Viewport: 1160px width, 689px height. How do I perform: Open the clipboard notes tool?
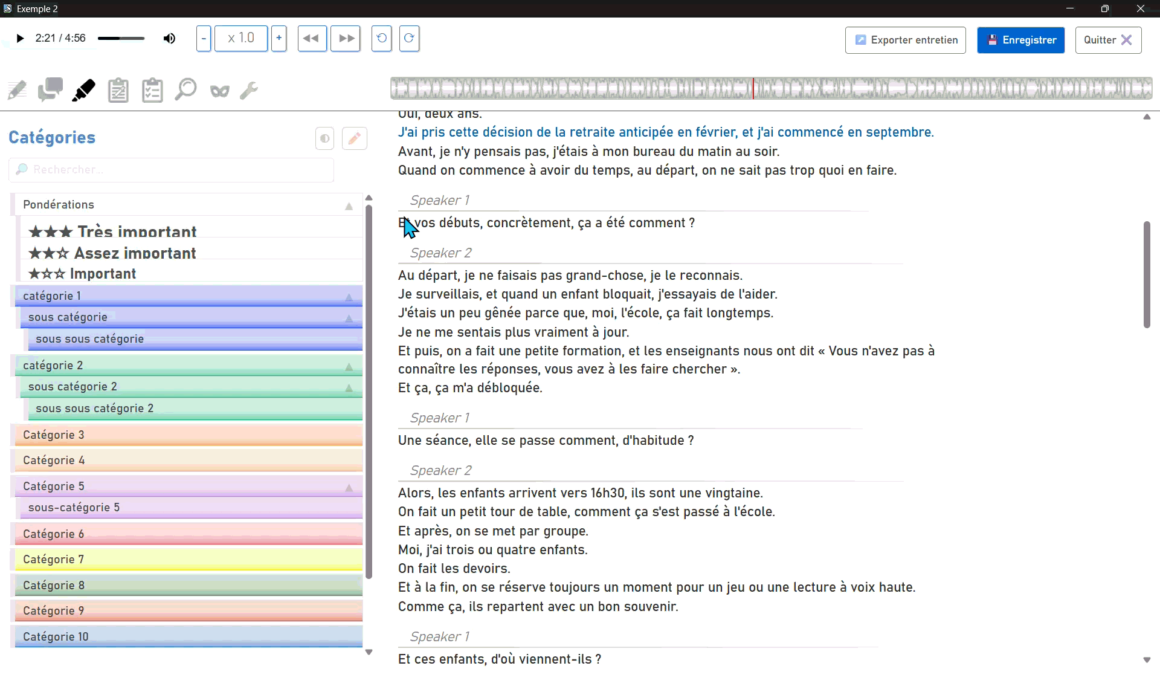click(118, 91)
